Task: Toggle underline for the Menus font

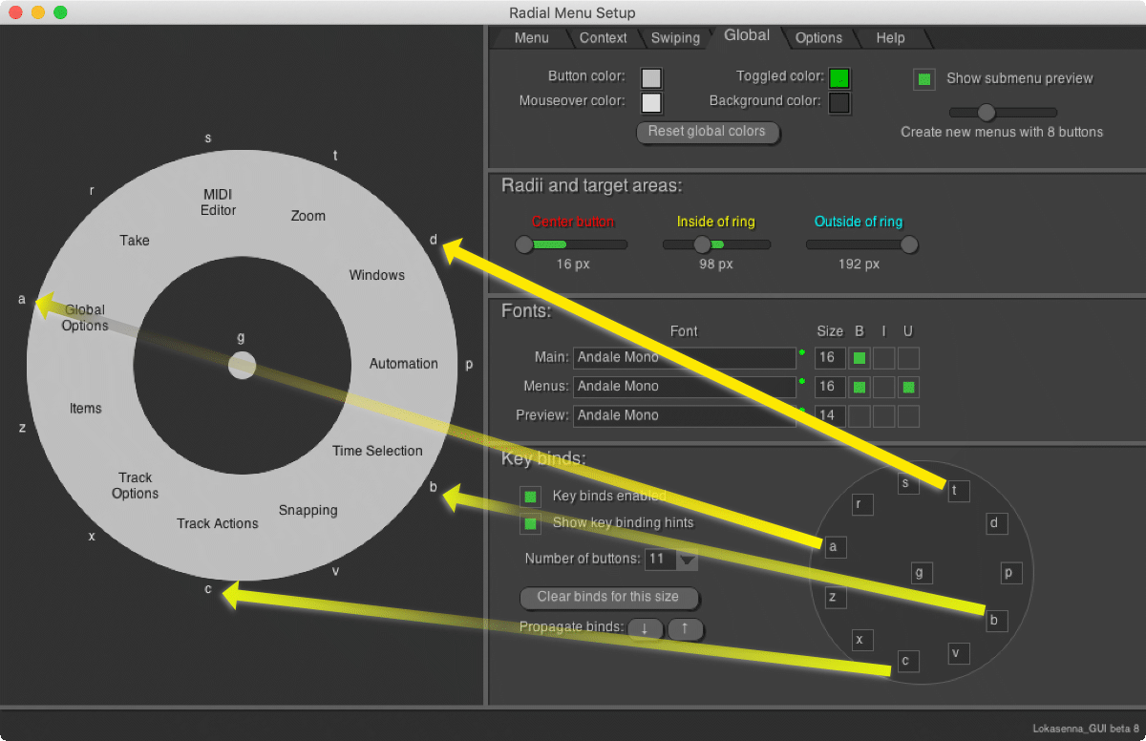Action: pyautogui.click(x=908, y=387)
